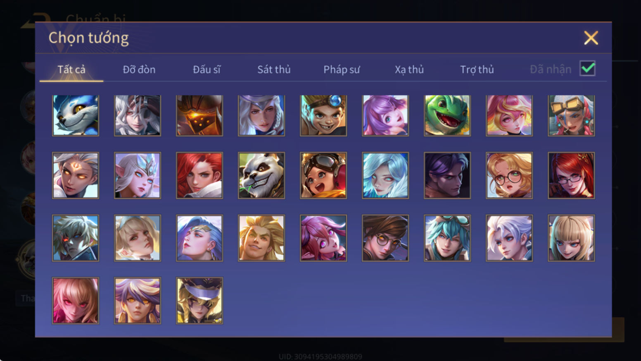Pick the boy with blue goggles hero

pos(323,115)
